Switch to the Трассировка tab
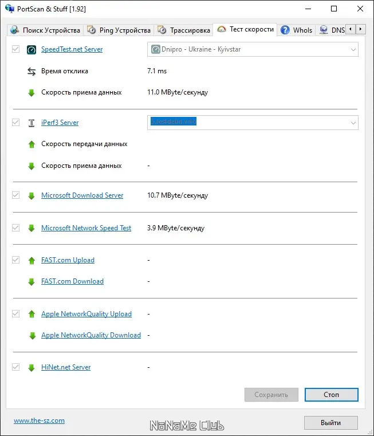The image size is (374, 436). [183, 30]
